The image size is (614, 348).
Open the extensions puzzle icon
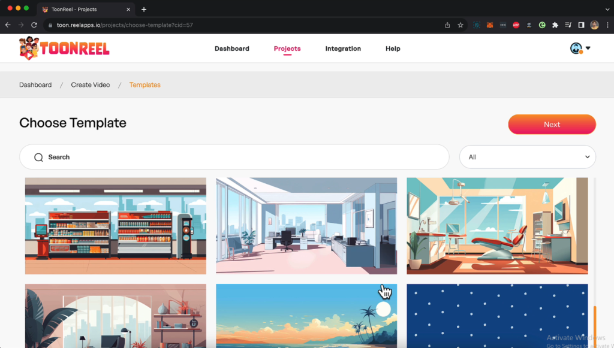pos(555,25)
